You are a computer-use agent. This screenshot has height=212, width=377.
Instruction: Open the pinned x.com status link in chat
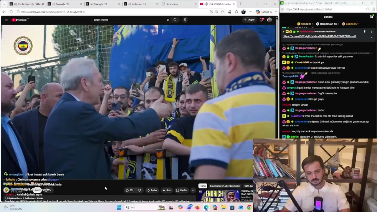319,36
